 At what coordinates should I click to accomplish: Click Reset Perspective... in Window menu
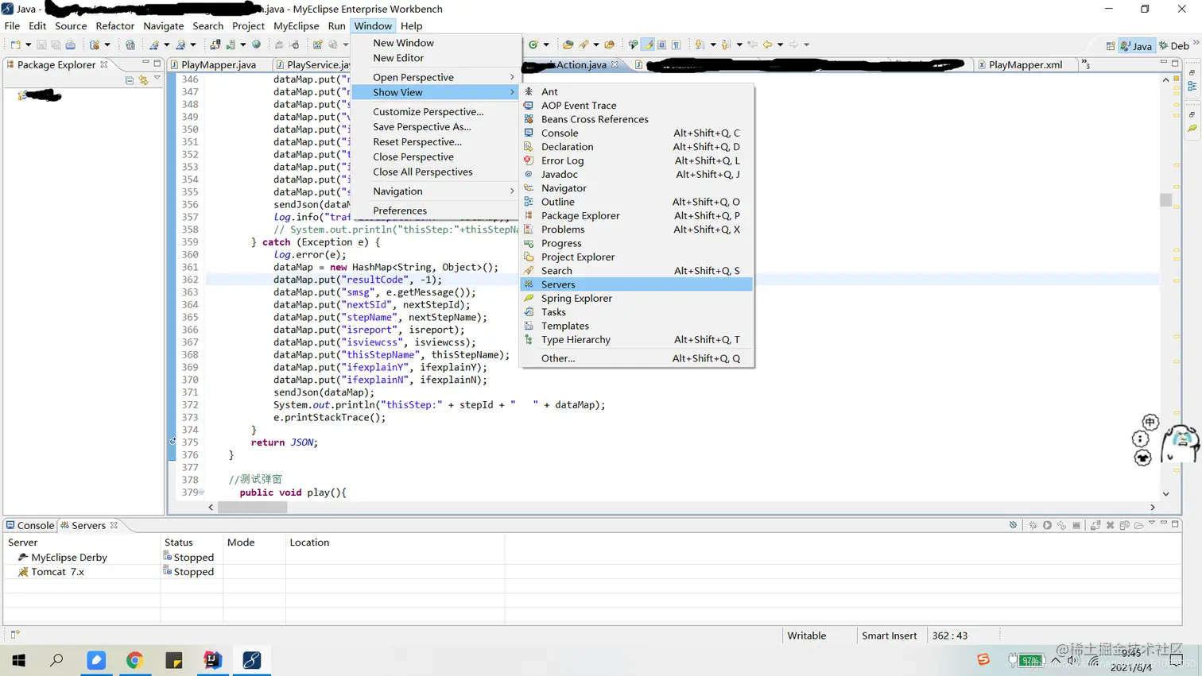click(x=417, y=141)
